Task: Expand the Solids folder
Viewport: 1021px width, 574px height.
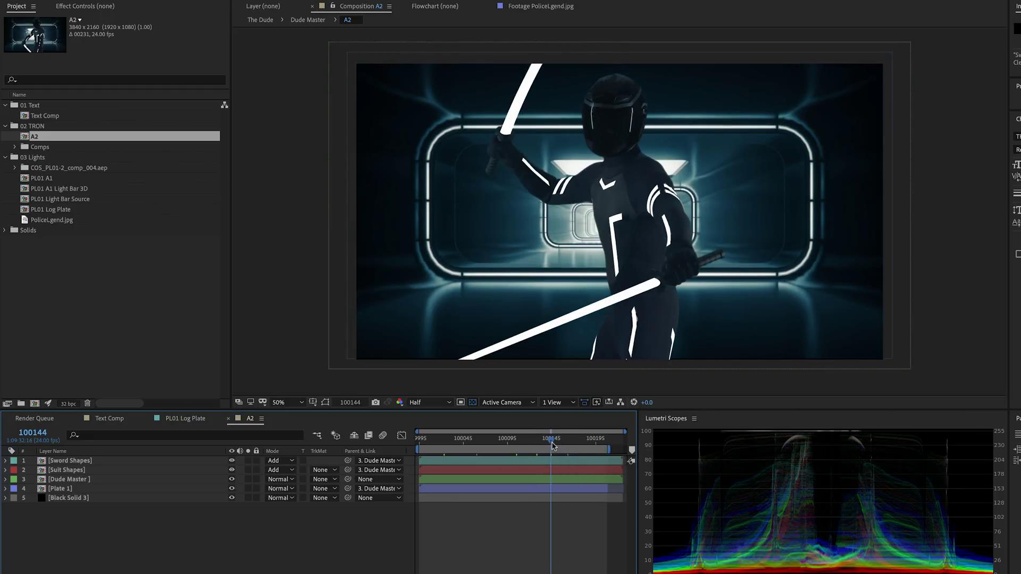Action: [x=5, y=230]
